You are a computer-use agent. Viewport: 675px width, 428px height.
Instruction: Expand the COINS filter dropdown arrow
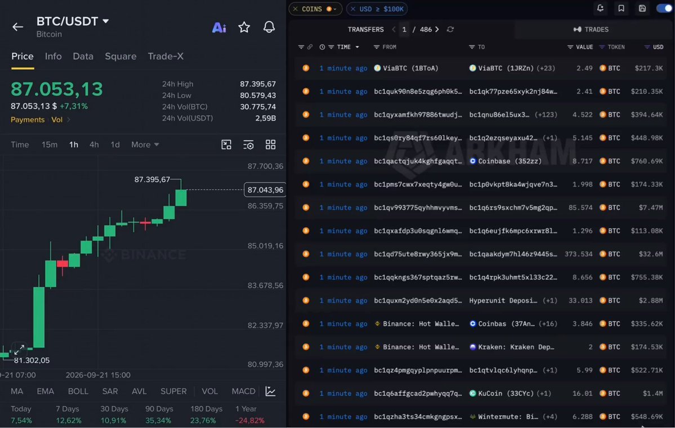click(335, 9)
